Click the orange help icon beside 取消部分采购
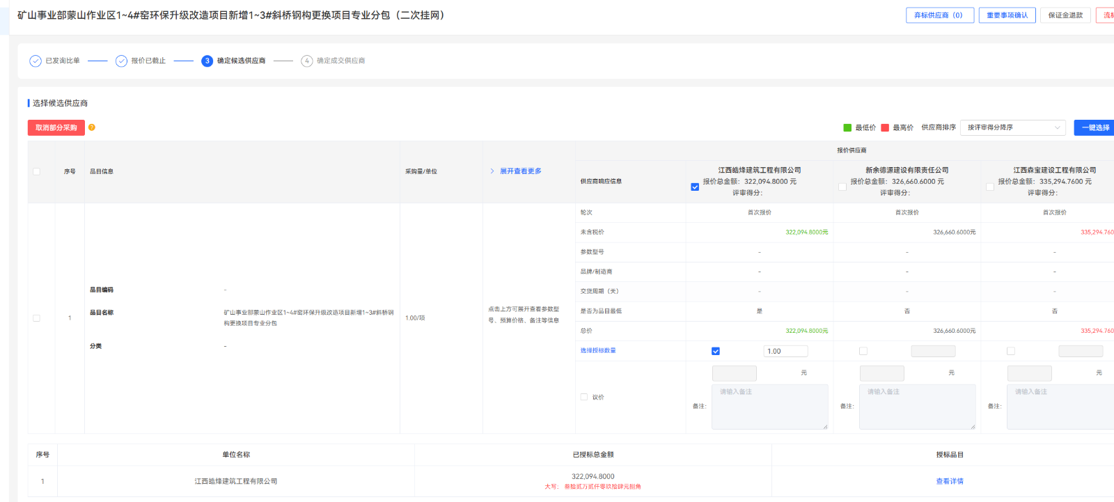 (x=92, y=127)
